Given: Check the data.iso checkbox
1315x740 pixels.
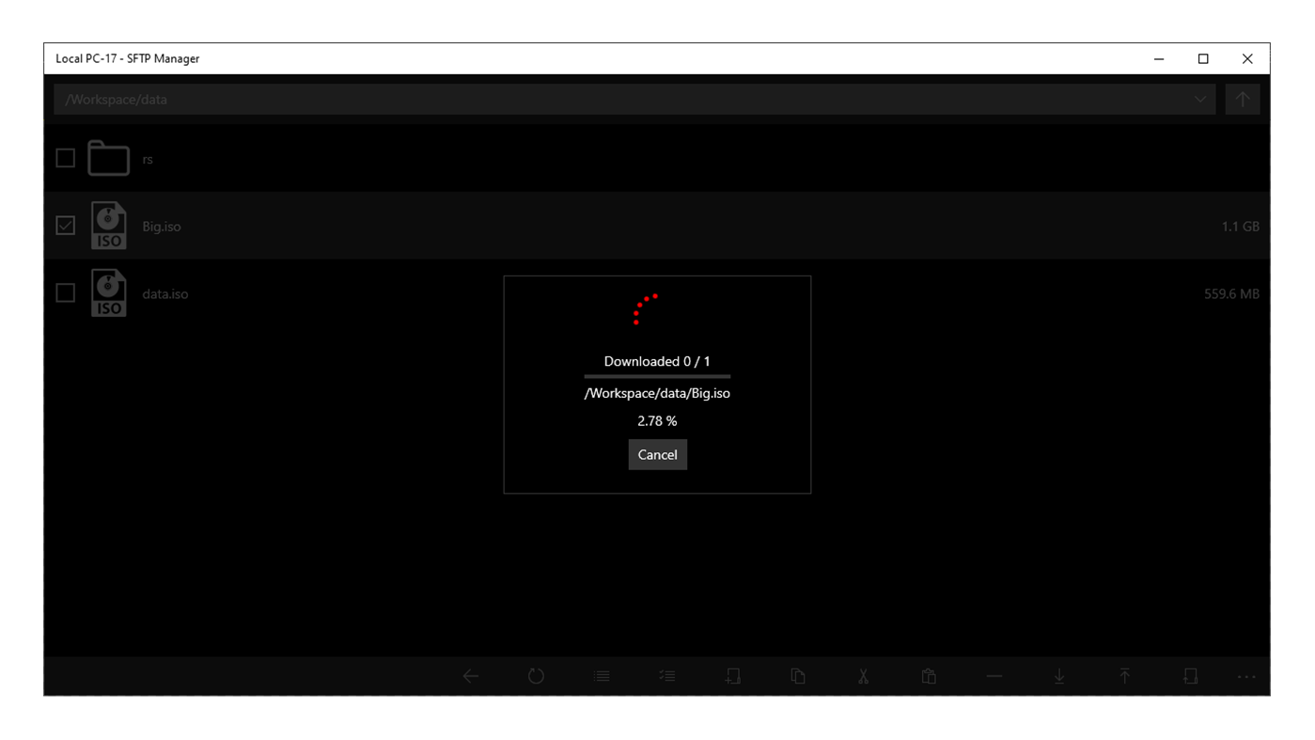Looking at the screenshot, I should (65, 292).
